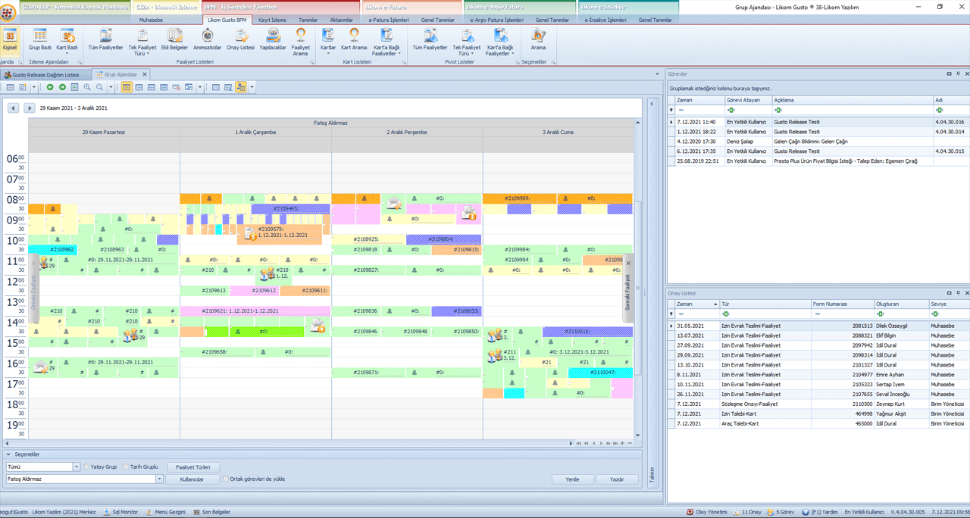
Task: Collapse the Seçenekler options section
Action: (x=9, y=454)
